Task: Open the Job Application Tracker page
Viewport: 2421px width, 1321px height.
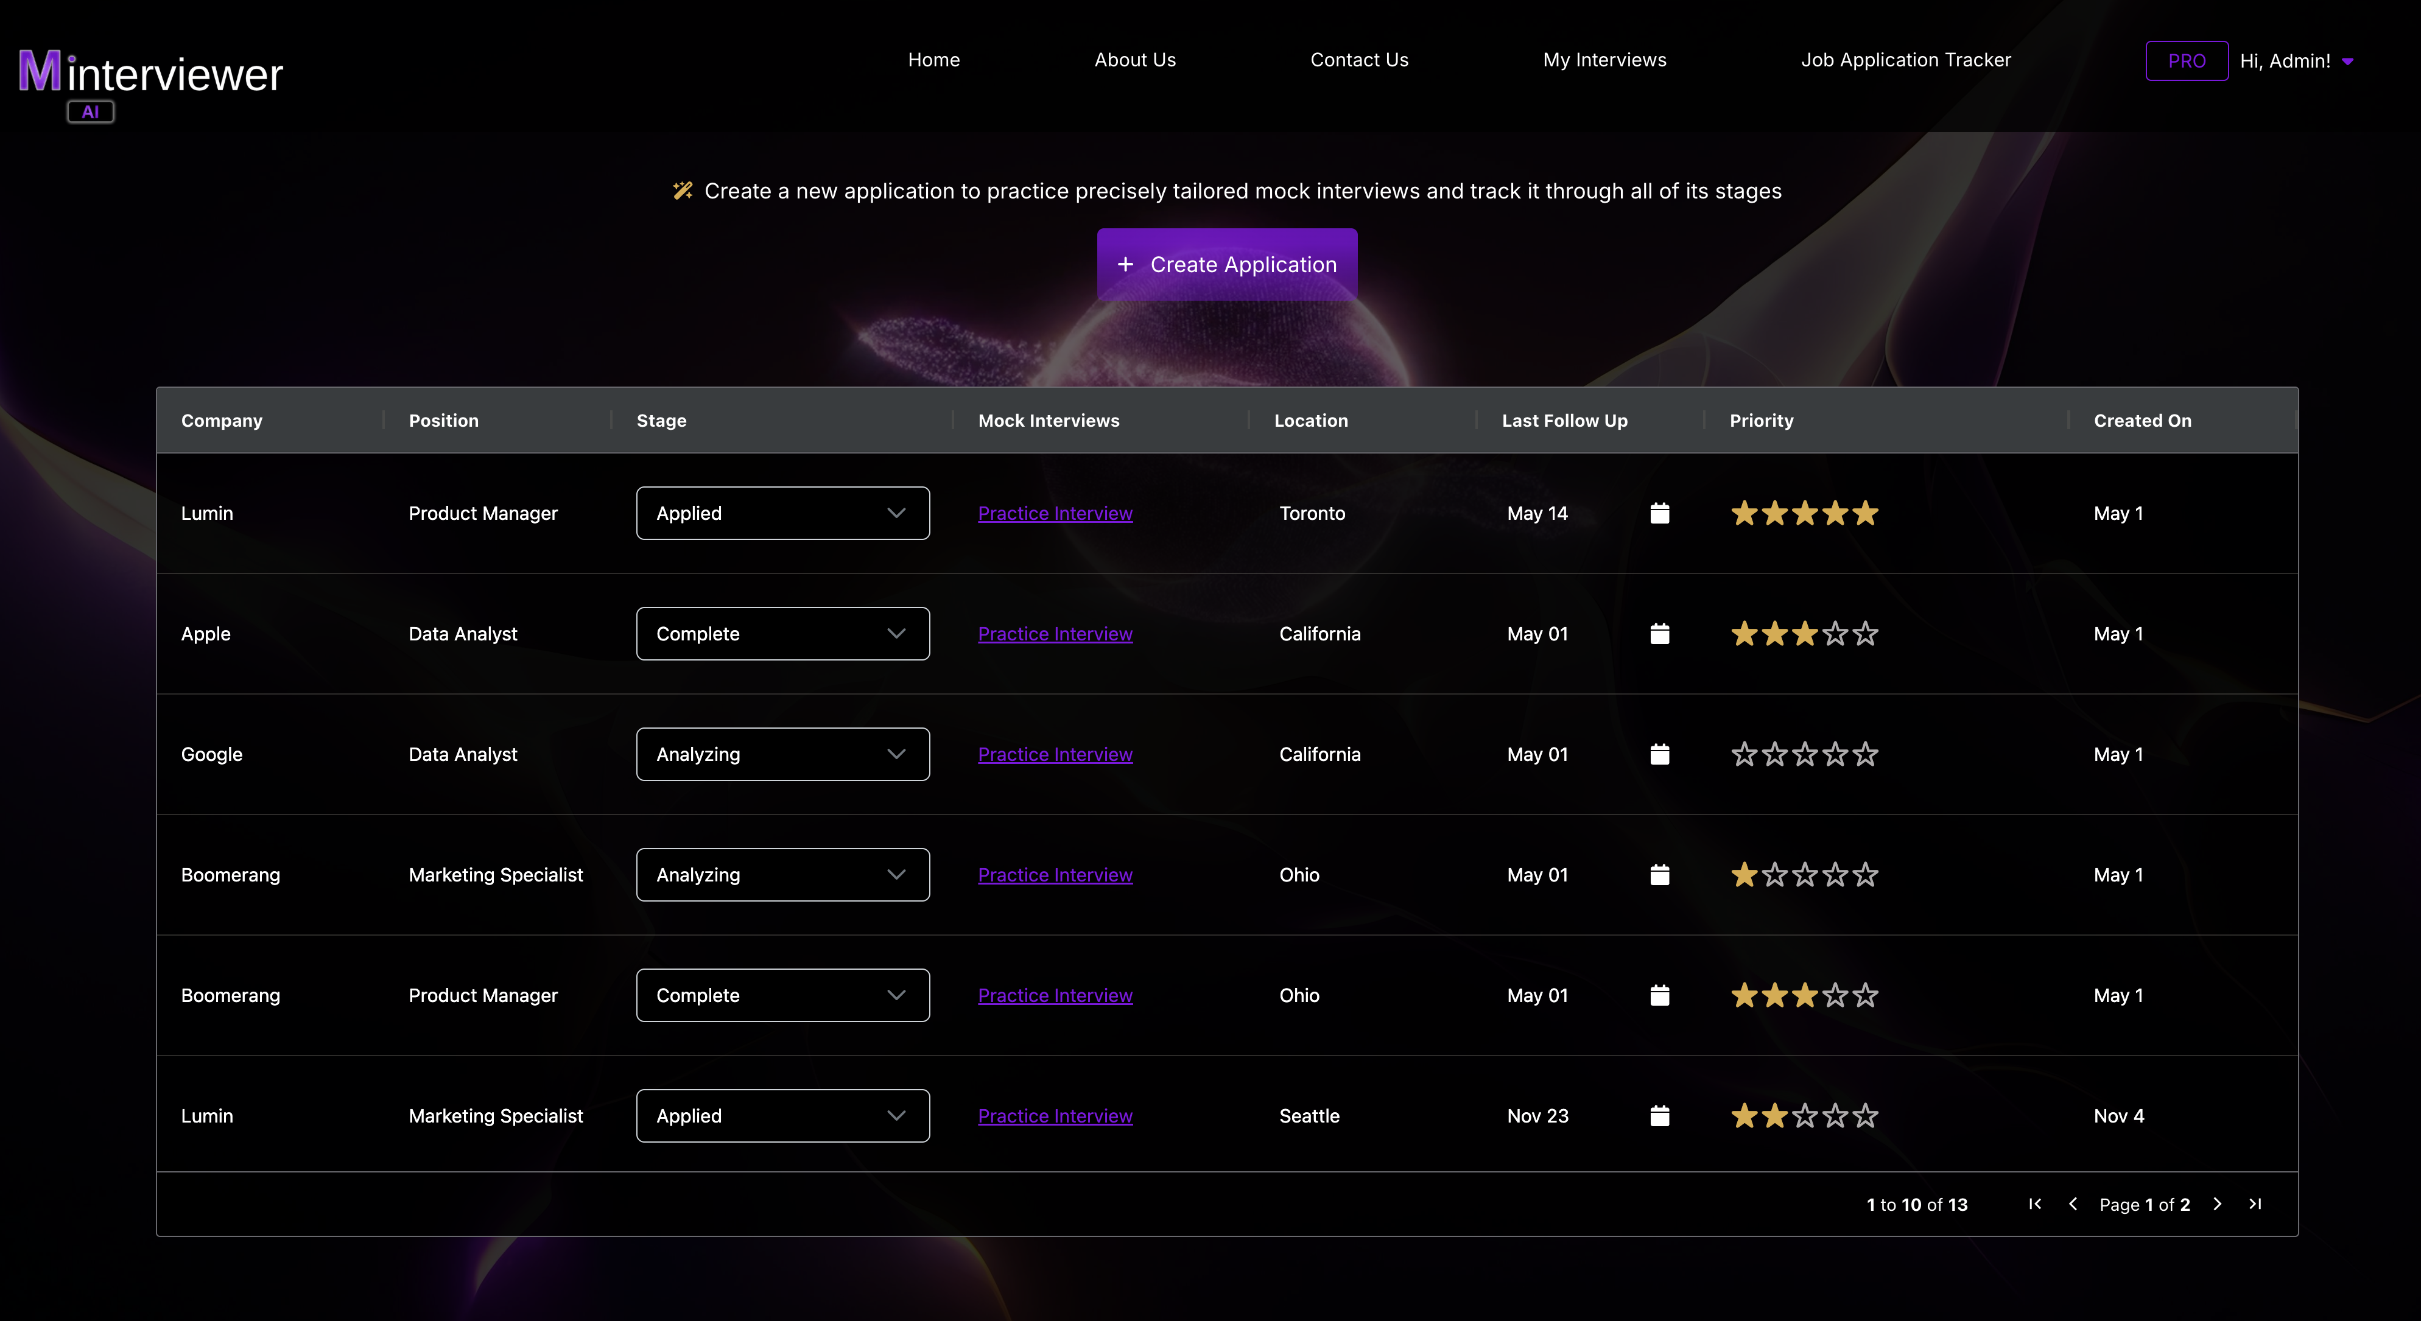Action: [x=1906, y=59]
